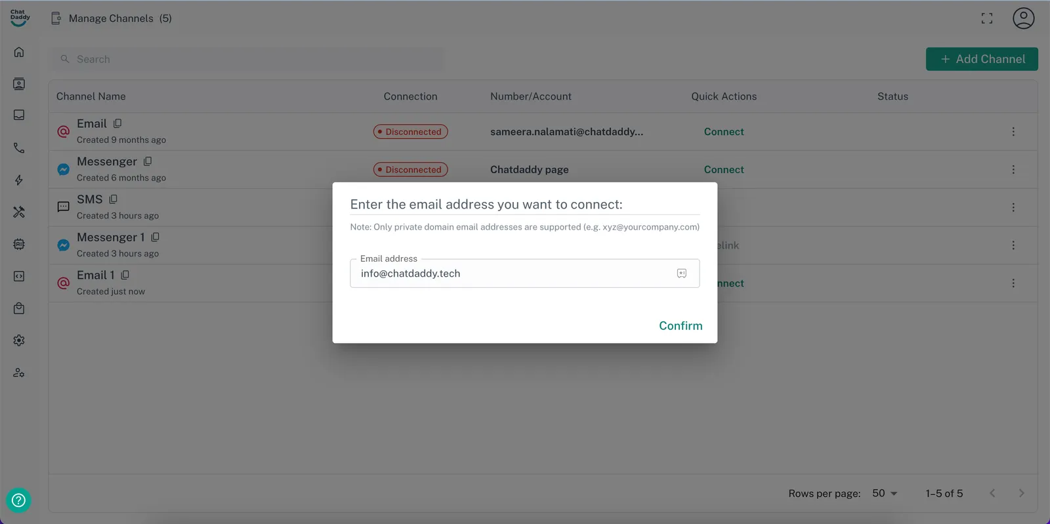Open the Home page from sidebar
Image resolution: width=1050 pixels, height=524 pixels.
coord(19,52)
